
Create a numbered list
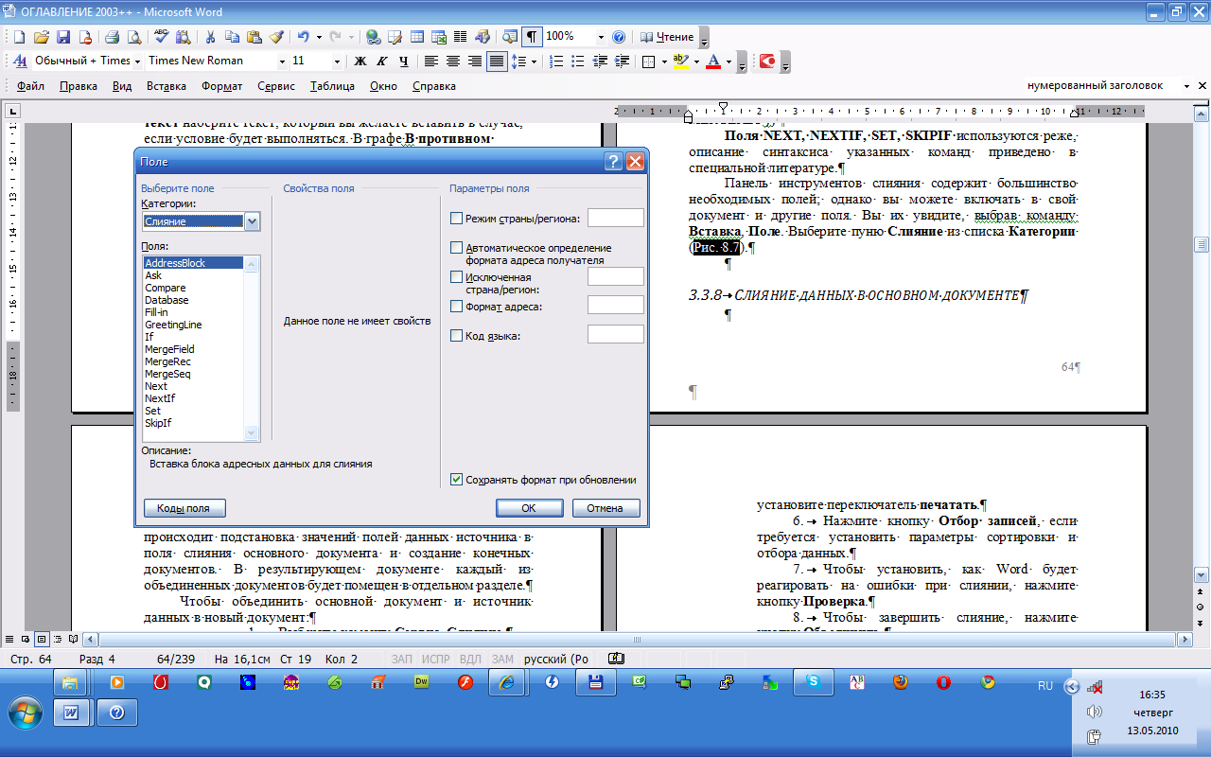[555, 61]
